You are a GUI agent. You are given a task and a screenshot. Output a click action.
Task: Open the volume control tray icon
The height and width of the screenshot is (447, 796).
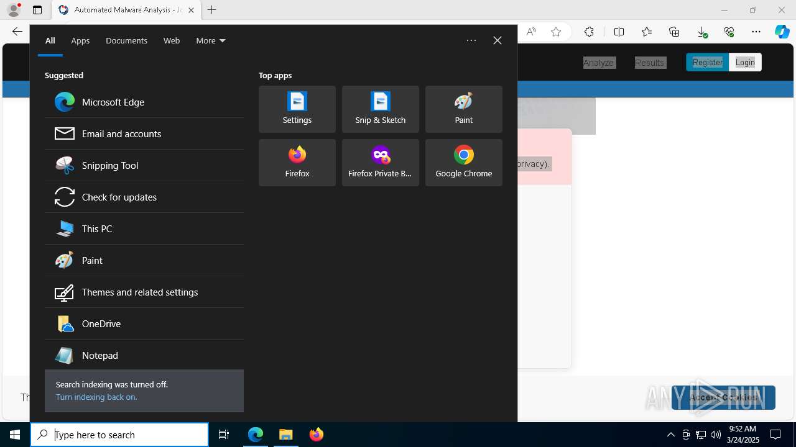coord(716,435)
